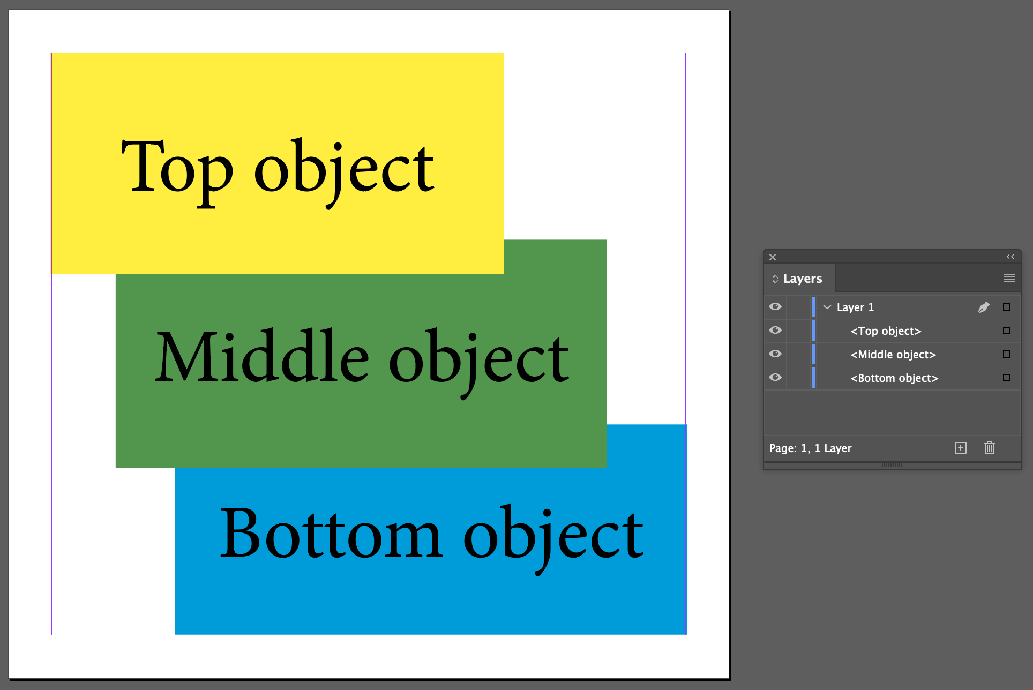Close the Layers panel with X icon
This screenshot has width=1033, height=690.
coord(773,257)
